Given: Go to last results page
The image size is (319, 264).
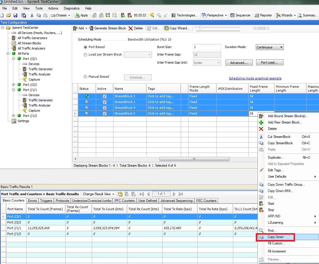Looking at the screenshot, I should click(181, 194).
